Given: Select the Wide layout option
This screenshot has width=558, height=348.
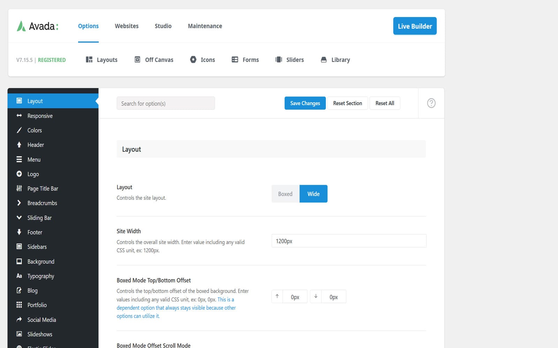Looking at the screenshot, I should (314, 194).
